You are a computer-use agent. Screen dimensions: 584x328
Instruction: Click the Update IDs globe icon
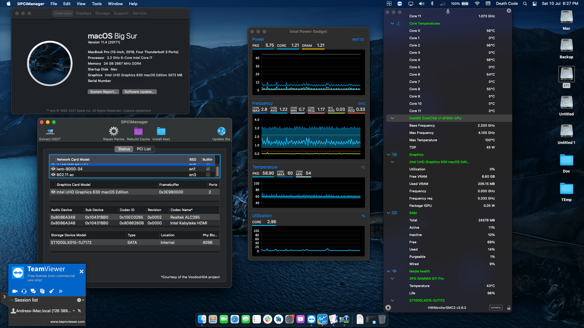click(x=221, y=131)
